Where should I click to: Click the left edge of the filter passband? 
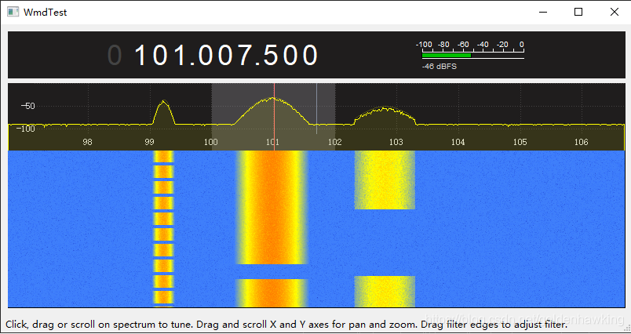212,117
